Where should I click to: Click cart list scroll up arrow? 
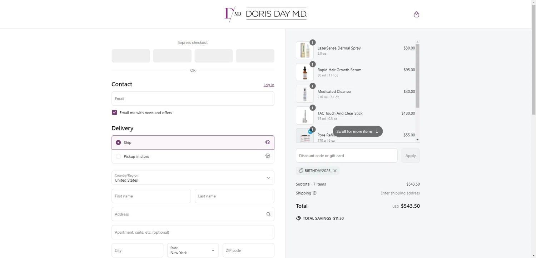click(x=417, y=42)
